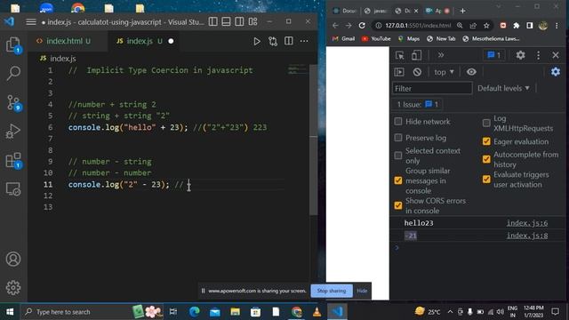Toggle the secondary sidebar layout icon
This screenshot has height=320, width=569.
[x=239, y=21]
